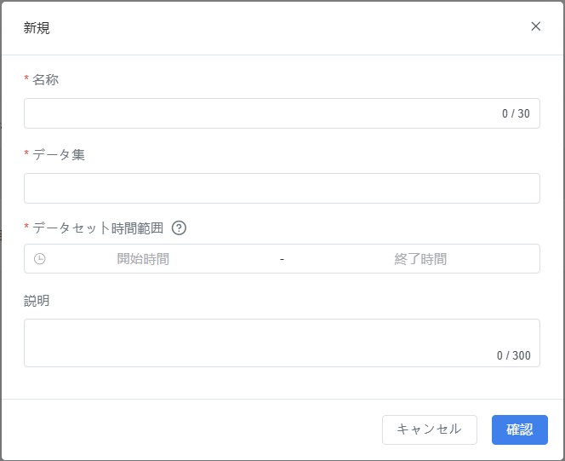
Task: Click the clock icon in time range field
Action: (39, 259)
